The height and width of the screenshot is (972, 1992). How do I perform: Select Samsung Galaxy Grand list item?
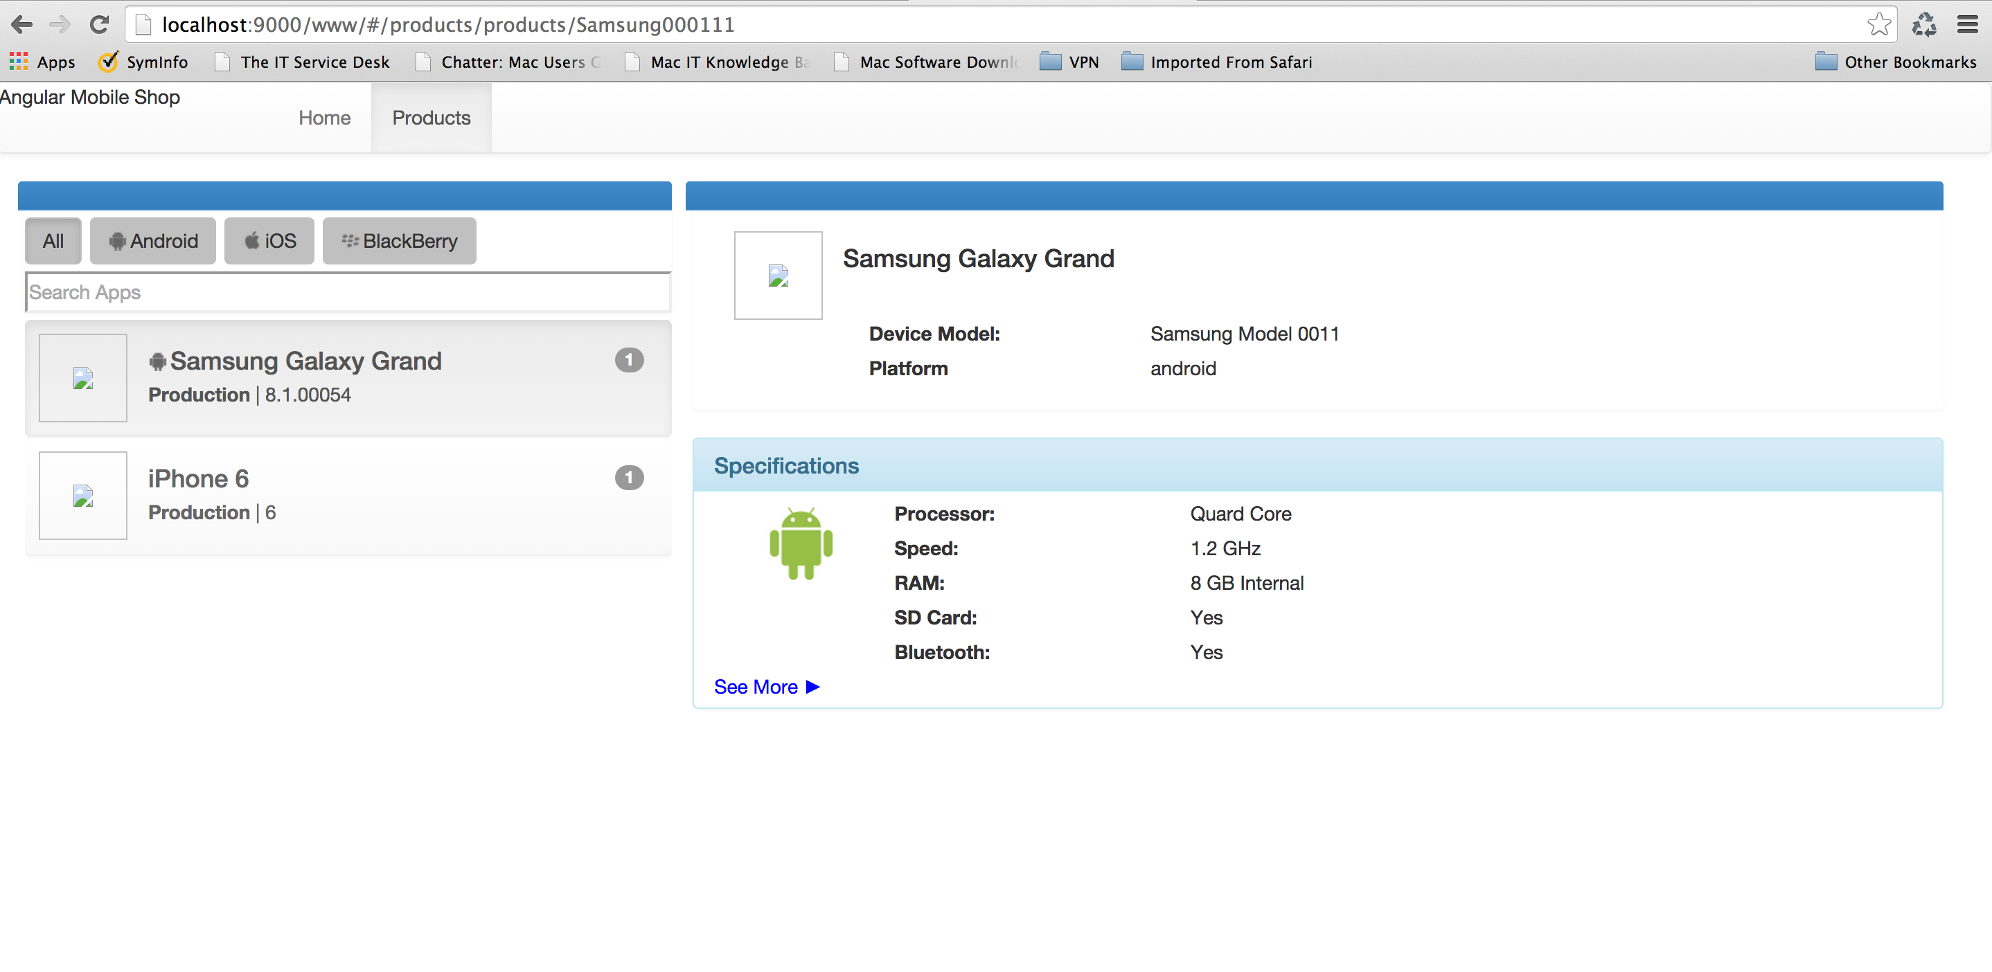click(x=348, y=379)
